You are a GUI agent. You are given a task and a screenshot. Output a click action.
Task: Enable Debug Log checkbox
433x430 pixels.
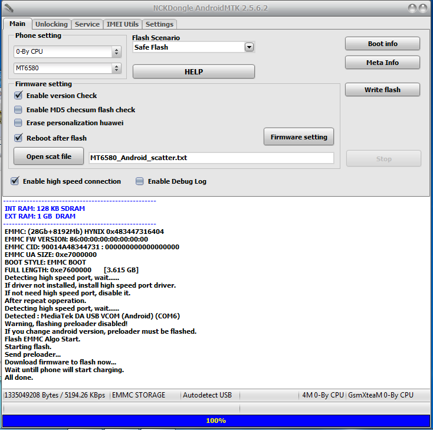pos(140,181)
